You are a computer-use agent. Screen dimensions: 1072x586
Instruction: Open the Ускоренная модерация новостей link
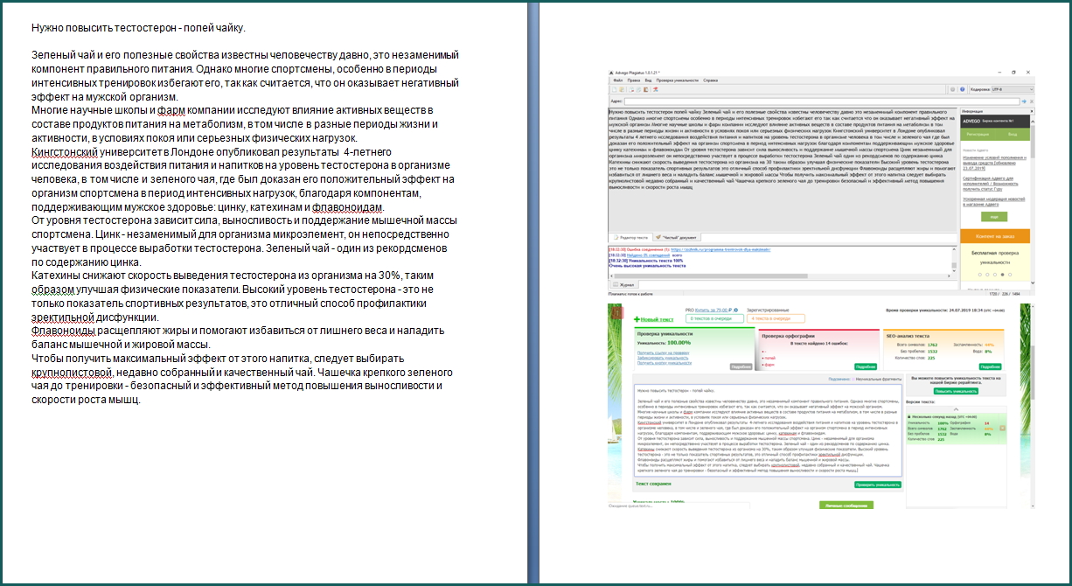[994, 202]
